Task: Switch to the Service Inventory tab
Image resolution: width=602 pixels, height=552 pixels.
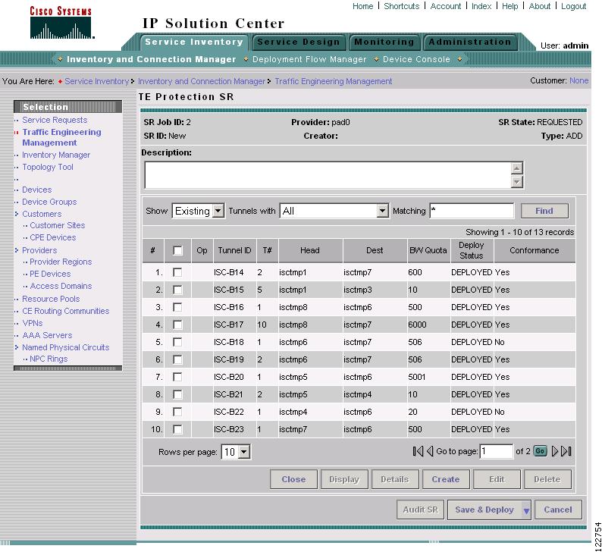Action: 194,42
